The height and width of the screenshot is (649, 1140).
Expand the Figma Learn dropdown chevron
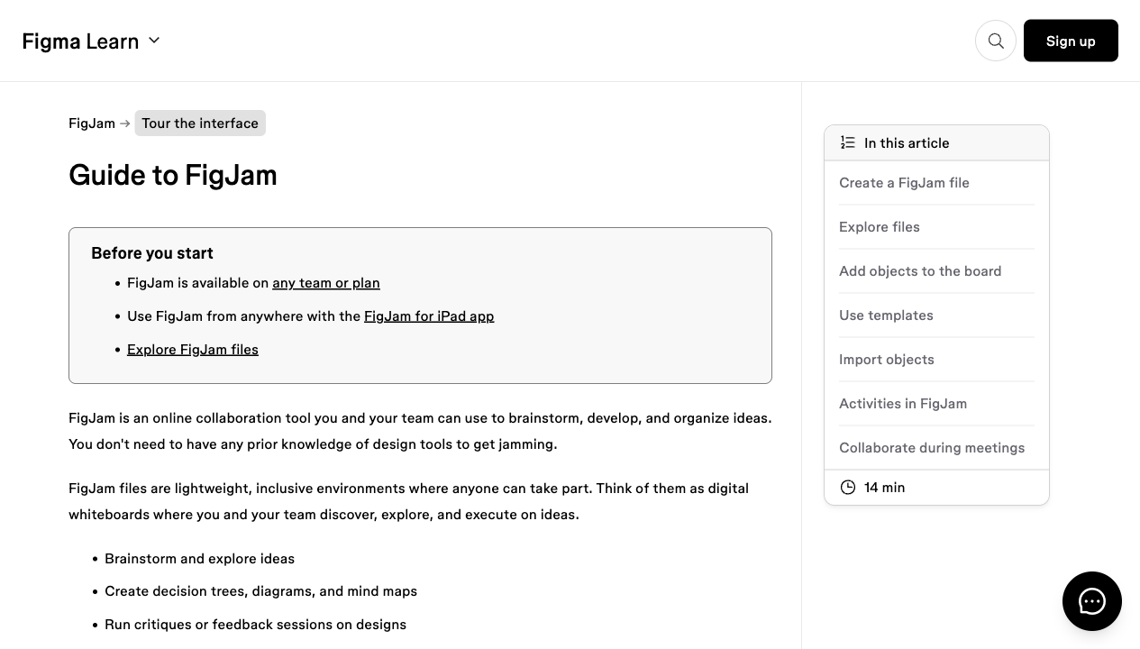pos(154,41)
